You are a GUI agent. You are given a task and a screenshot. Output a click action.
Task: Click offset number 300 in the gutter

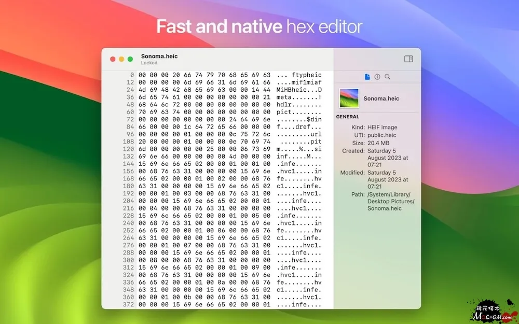click(x=128, y=260)
